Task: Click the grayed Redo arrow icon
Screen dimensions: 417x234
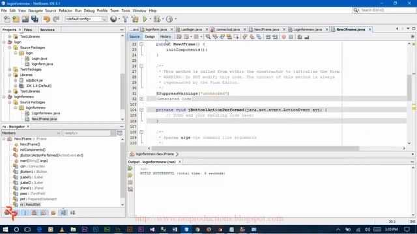Action: [x=56, y=19]
